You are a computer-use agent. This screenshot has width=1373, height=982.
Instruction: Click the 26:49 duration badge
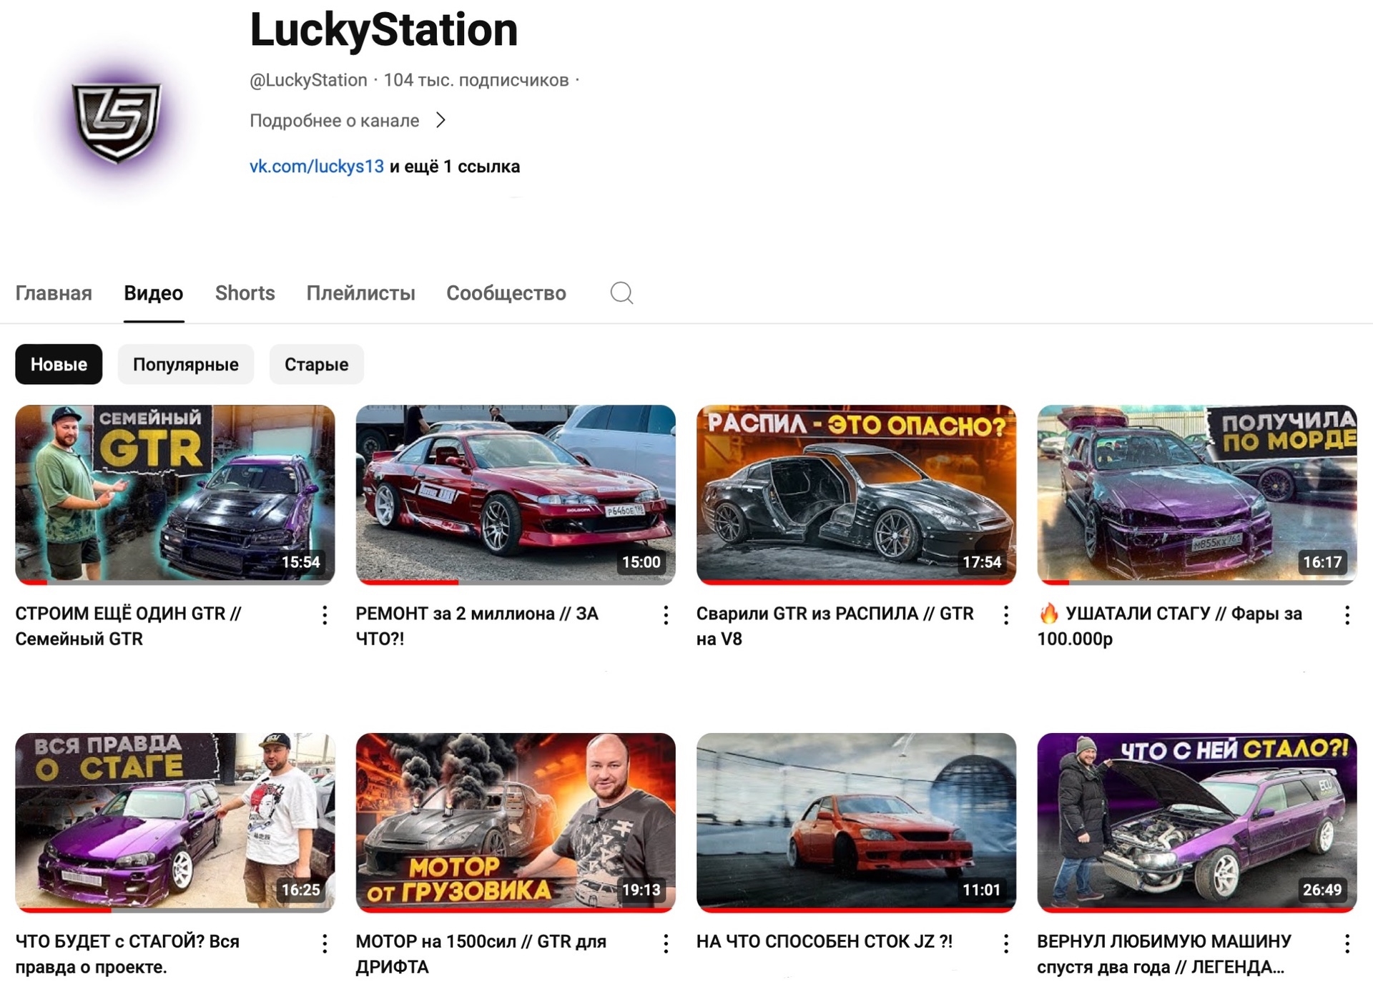click(1322, 890)
